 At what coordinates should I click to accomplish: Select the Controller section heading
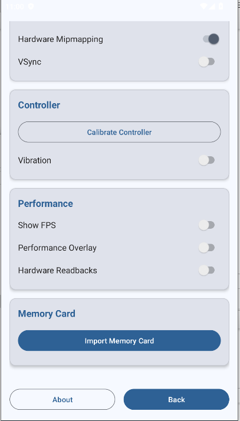click(39, 105)
